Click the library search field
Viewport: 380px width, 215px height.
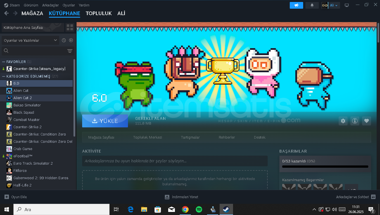[x=34, y=51]
